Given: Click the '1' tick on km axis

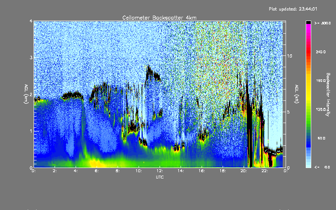Looking at the screenshot, I should (x=31, y=131).
